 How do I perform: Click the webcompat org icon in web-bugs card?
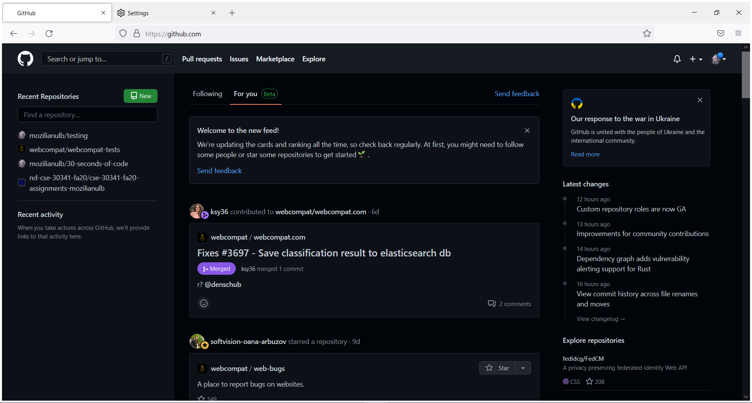pyautogui.click(x=202, y=368)
